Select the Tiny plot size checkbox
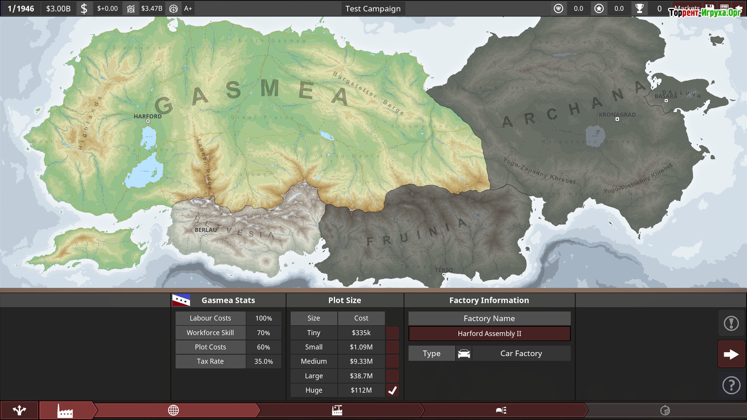Screen dimensions: 747x420 [392, 333]
